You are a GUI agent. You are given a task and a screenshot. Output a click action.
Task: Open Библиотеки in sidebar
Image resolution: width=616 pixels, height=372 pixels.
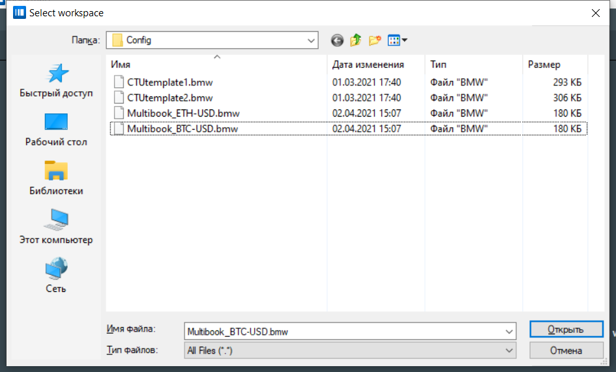pos(56,179)
